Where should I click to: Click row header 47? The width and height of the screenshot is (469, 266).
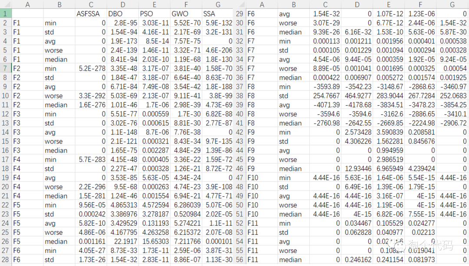(x=240, y=178)
